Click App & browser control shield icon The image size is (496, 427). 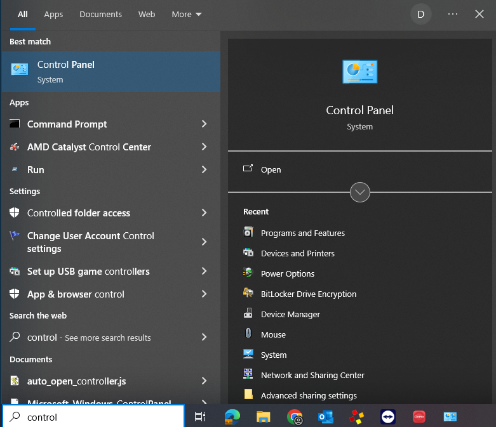click(15, 294)
